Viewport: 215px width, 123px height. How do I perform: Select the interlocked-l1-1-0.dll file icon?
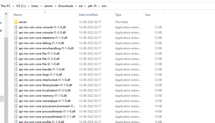[x=16, y=80]
